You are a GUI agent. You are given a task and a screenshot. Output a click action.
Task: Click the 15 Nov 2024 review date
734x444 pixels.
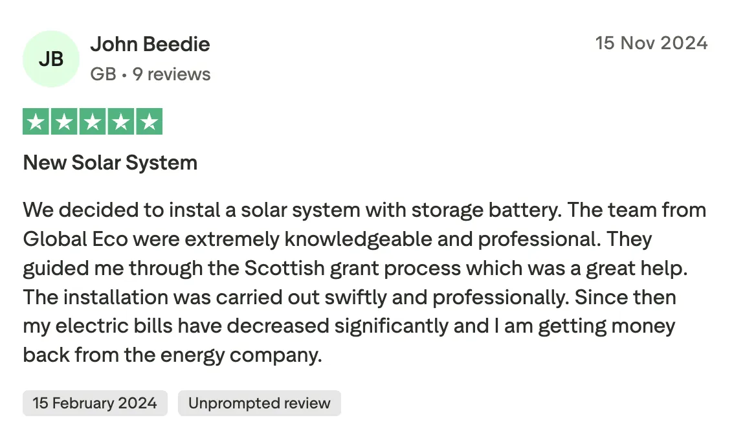pos(651,43)
